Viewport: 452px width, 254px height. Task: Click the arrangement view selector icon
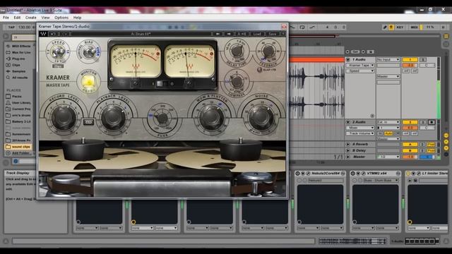pyautogui.click(x=446, y=37)
